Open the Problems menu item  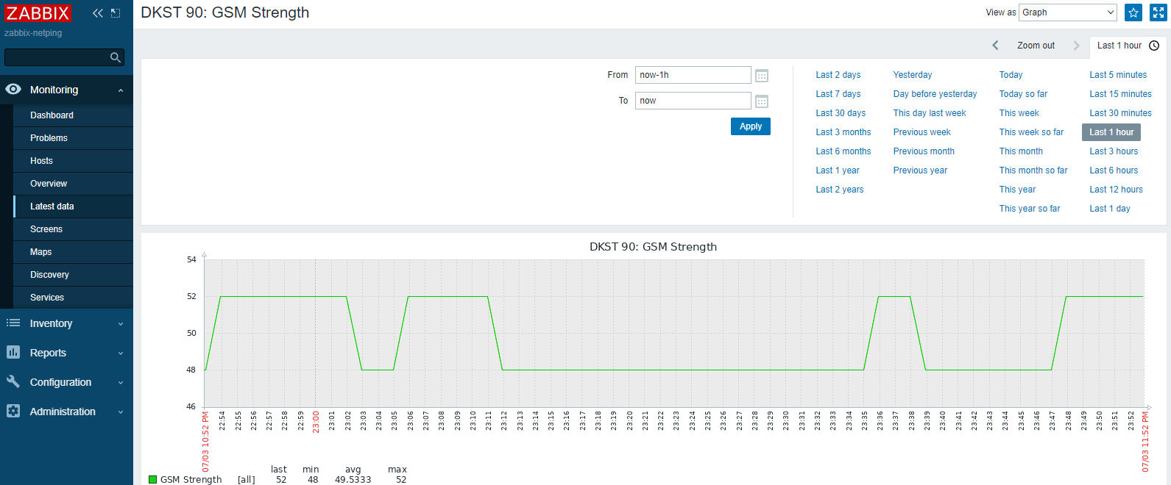pos(49,138)
